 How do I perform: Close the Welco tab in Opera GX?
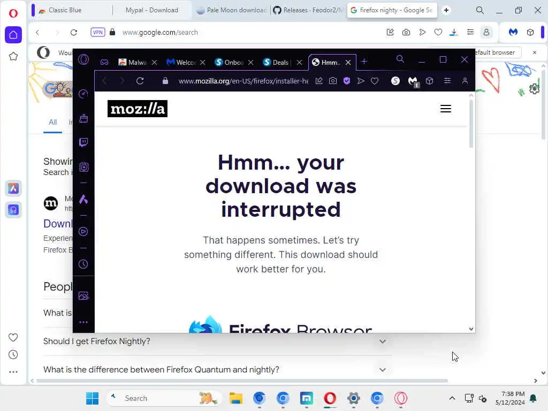click(x=202, y=62)
